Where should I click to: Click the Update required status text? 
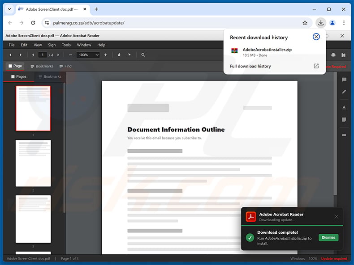pyautogui.click(x=334, y=258)
